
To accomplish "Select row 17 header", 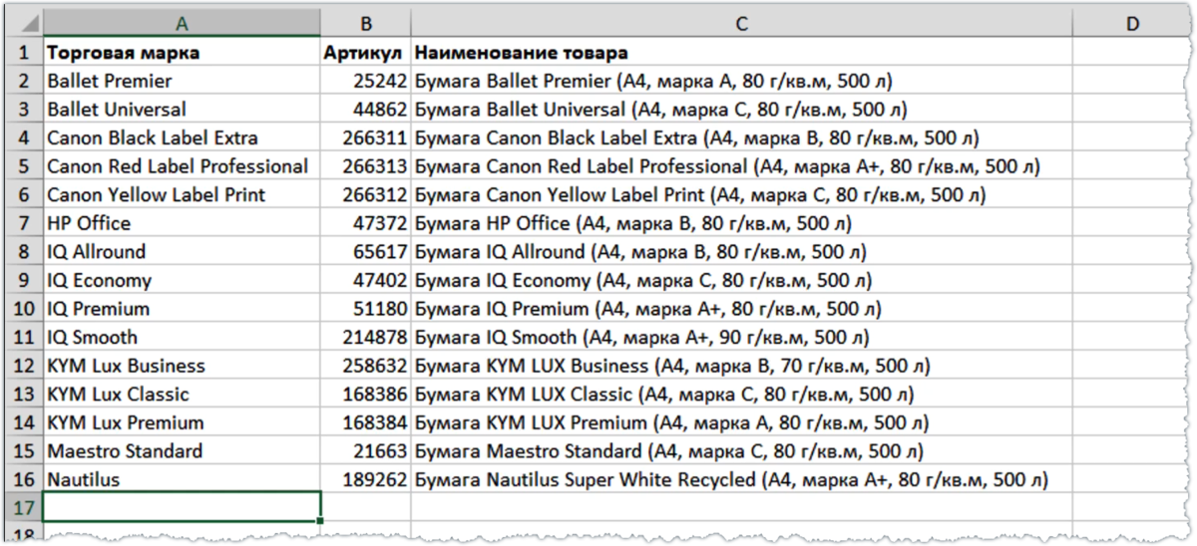I will coord(25,507).
